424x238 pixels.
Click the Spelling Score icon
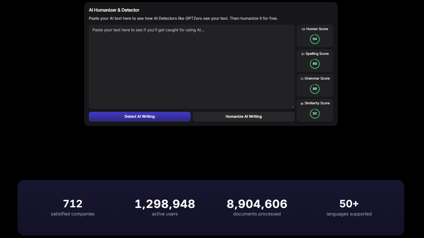click(303, 54)
